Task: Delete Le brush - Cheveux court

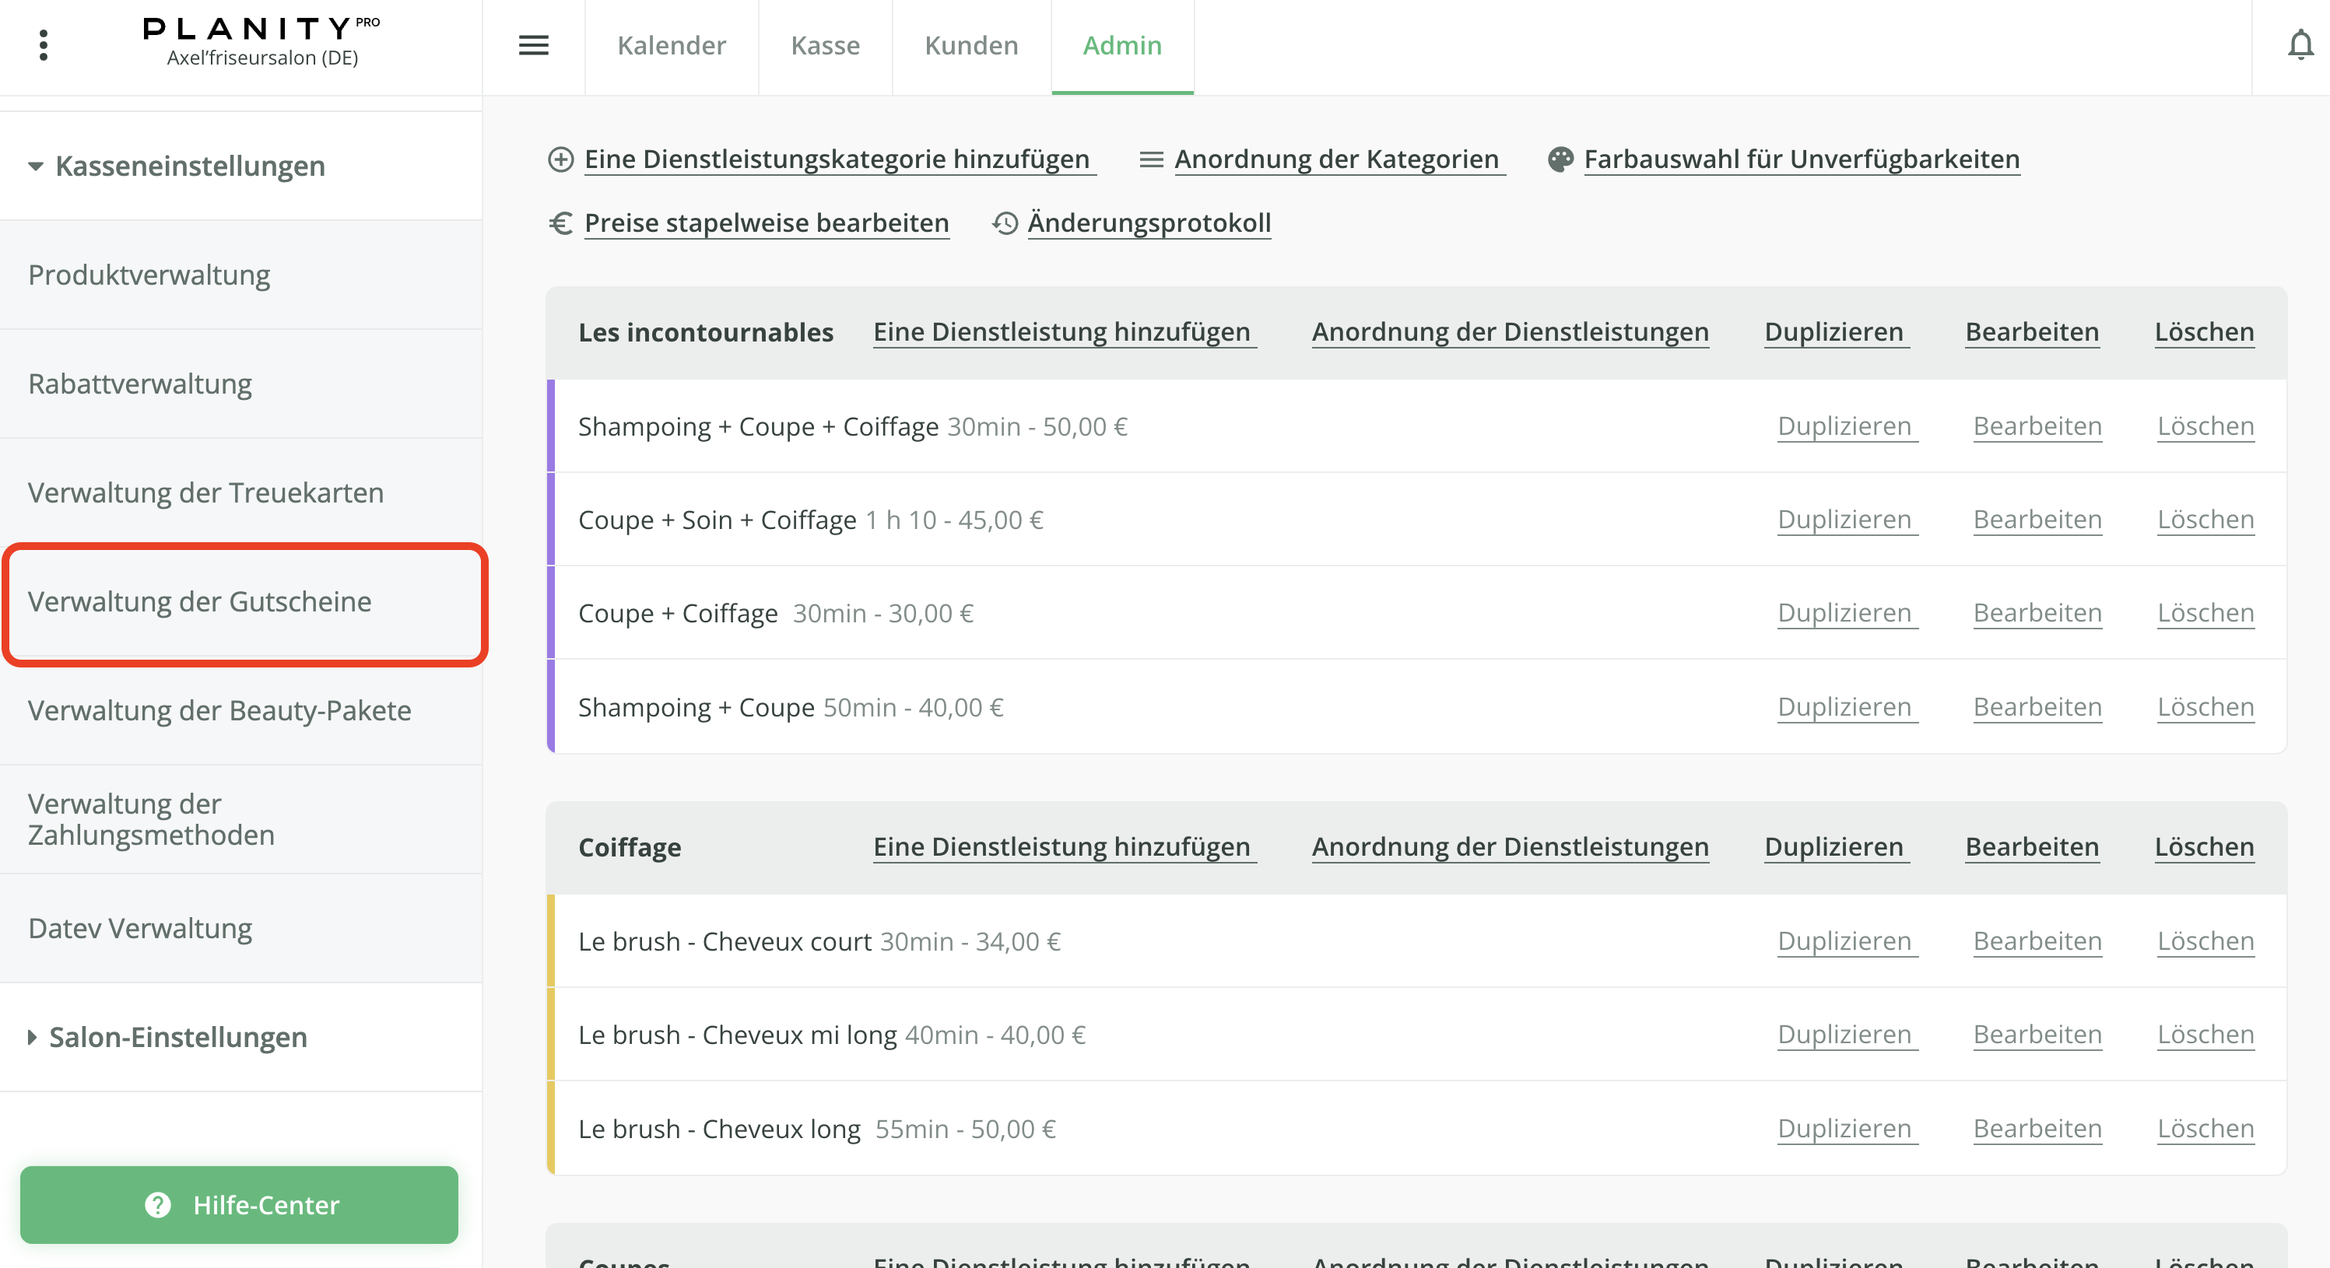Action: click(2205, 940)
